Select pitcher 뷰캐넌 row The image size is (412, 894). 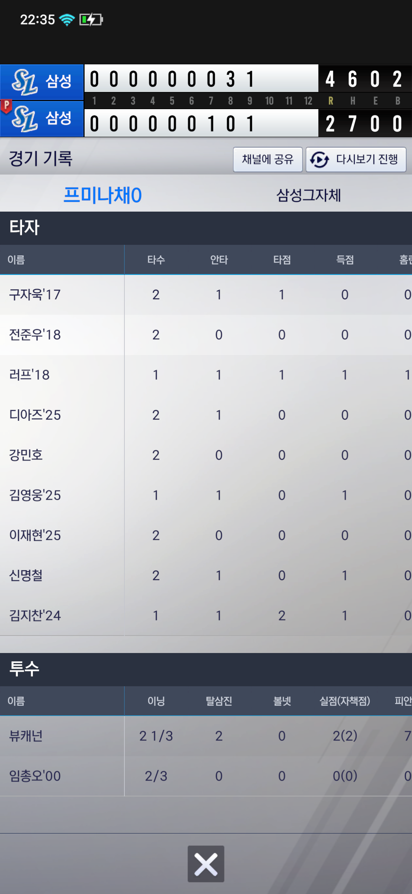pyautogui.click(x=26, y=736)
